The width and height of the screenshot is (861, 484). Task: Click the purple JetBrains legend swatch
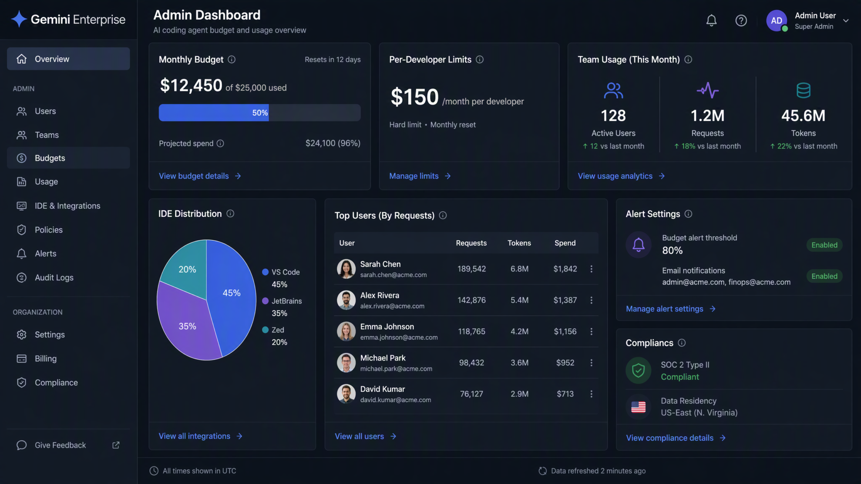coord(265,301)
